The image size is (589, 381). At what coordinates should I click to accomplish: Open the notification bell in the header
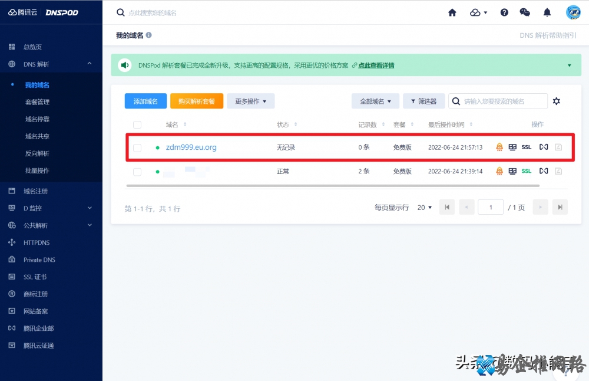[x=547, y=12]
